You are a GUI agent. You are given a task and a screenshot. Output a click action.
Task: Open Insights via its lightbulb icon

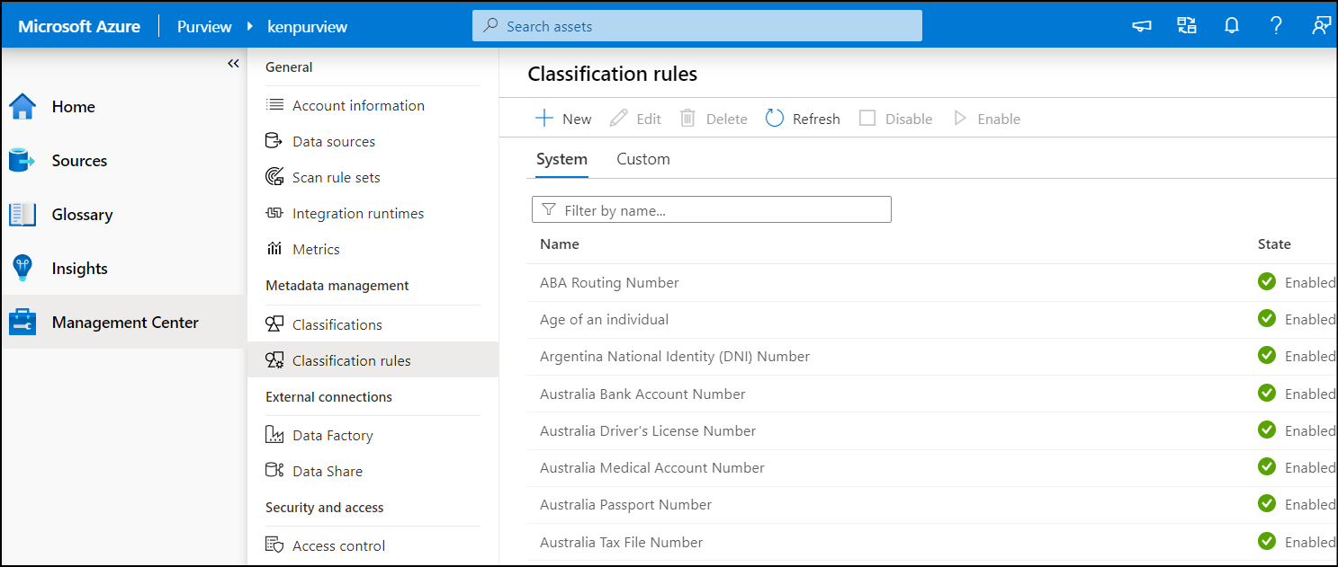pos(22,269)
